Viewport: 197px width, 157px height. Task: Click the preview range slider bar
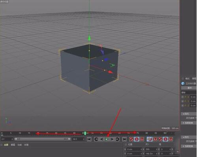pos(43,139)
